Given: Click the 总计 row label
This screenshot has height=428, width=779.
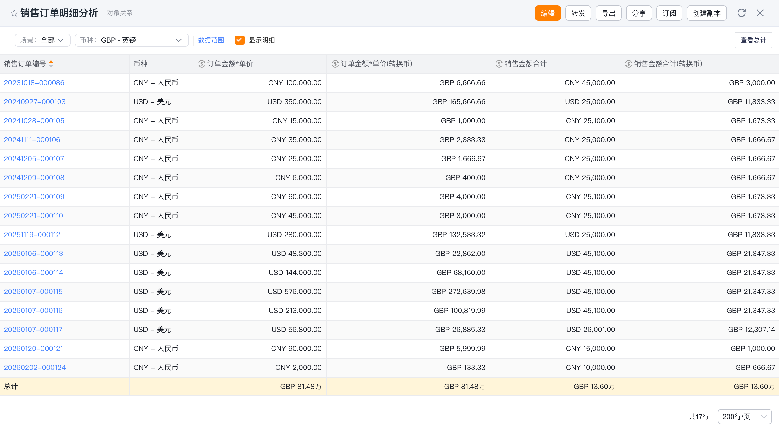Looking at the screenshot, I should coord(11,386).
